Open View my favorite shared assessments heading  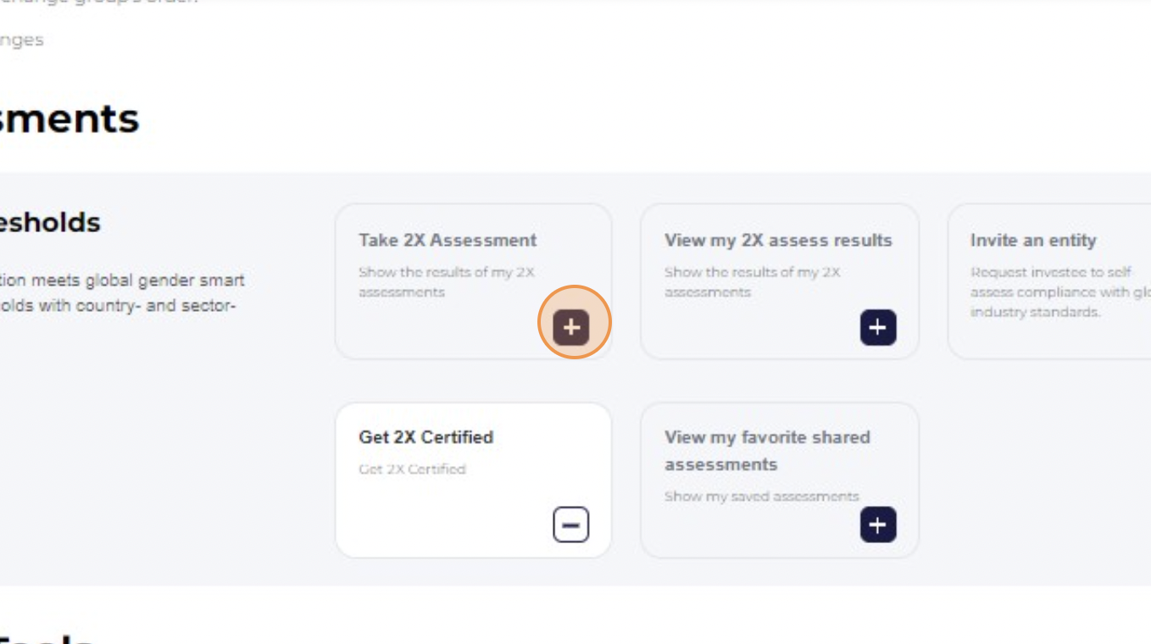(x=767, y=451)
